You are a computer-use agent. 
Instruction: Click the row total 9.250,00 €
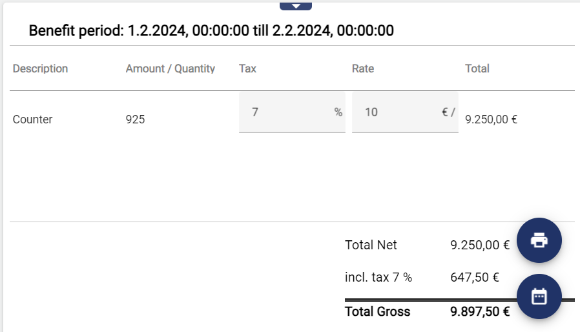[x=491, y=119]
